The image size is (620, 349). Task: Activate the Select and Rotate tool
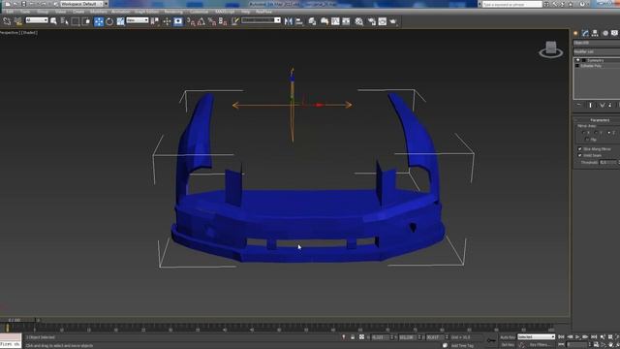point(109,21)
